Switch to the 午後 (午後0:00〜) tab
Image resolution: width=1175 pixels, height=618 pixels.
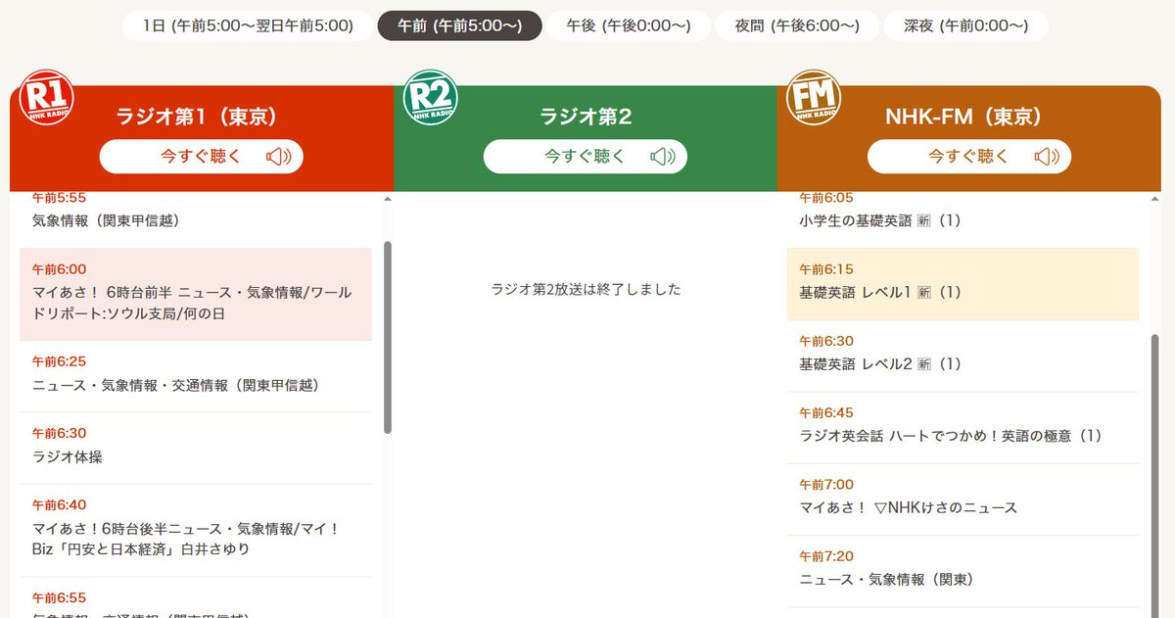(x=627, y=25)
